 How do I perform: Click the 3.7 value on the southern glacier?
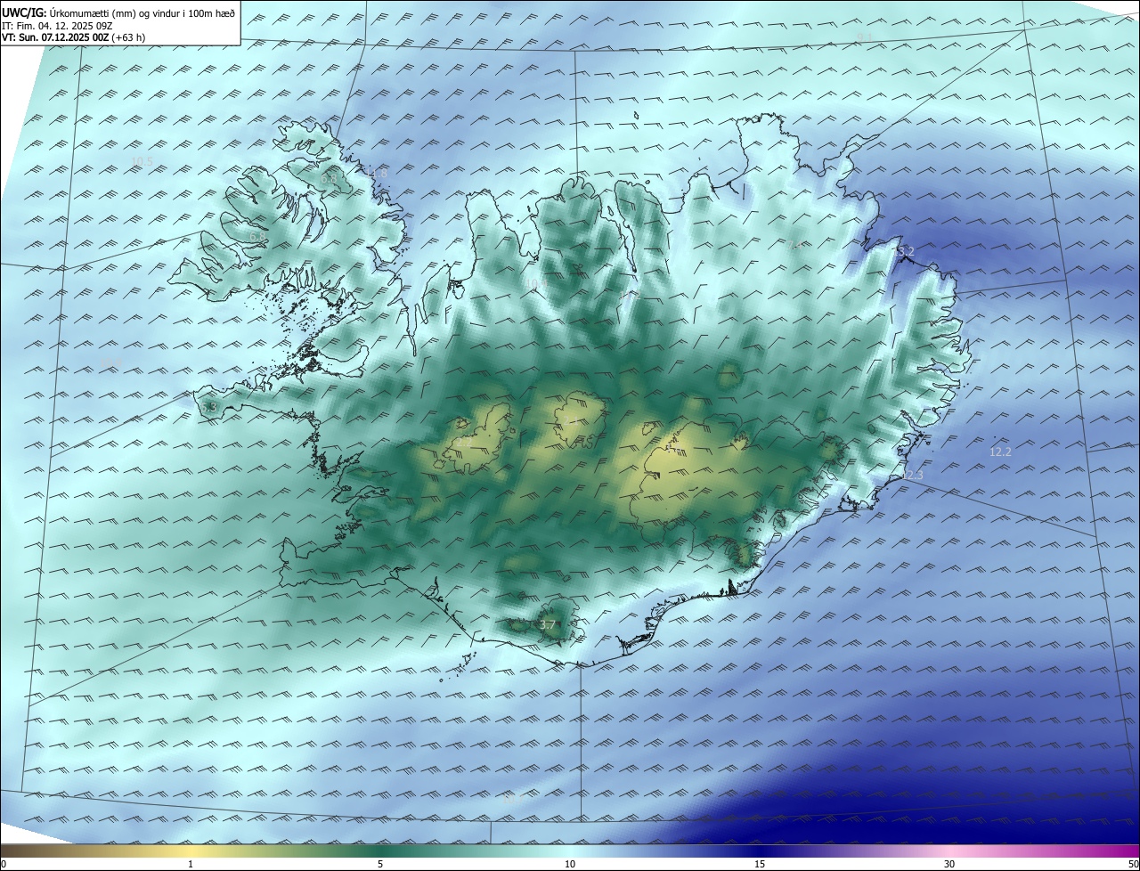548,625
